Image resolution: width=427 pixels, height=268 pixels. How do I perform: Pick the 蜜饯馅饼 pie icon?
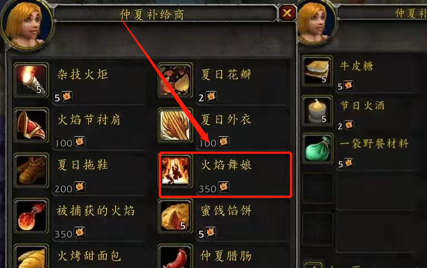[x=175, y=216]
